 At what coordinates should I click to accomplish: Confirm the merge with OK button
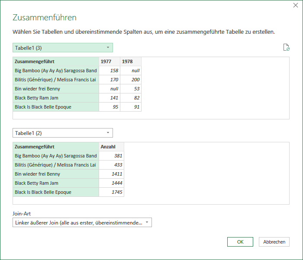click(x=240, y=242)
